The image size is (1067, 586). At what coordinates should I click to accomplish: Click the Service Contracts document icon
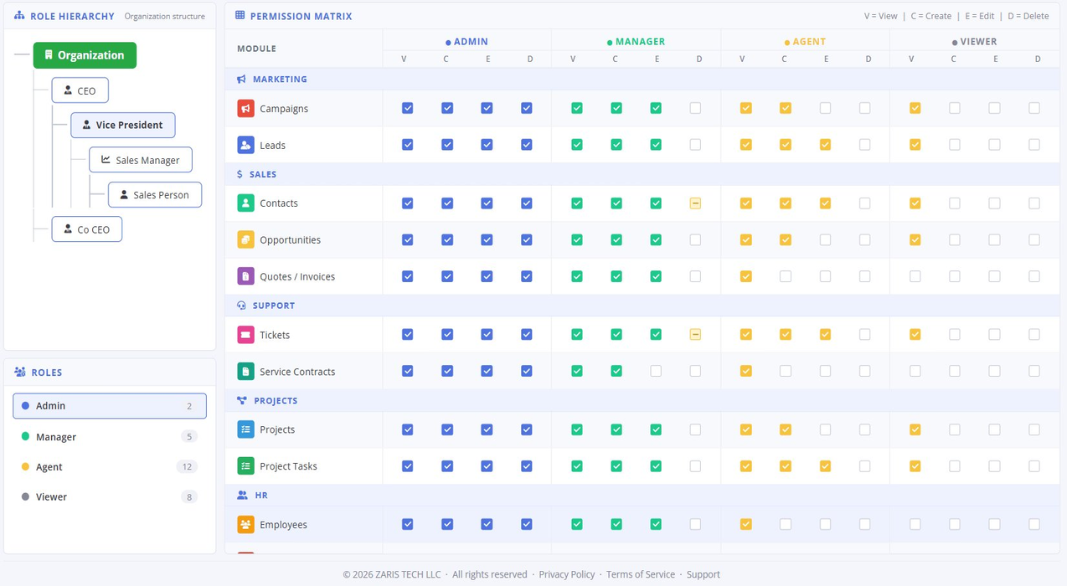coord(245,371)
